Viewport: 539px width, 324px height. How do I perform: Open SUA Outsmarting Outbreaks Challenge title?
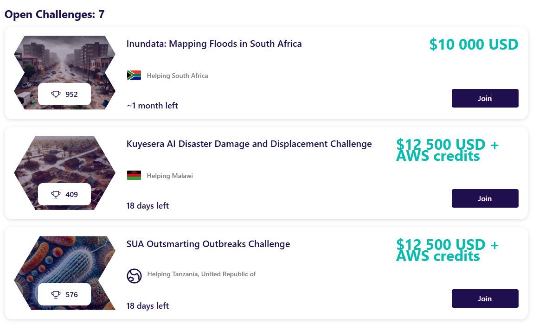coord(208,244)
